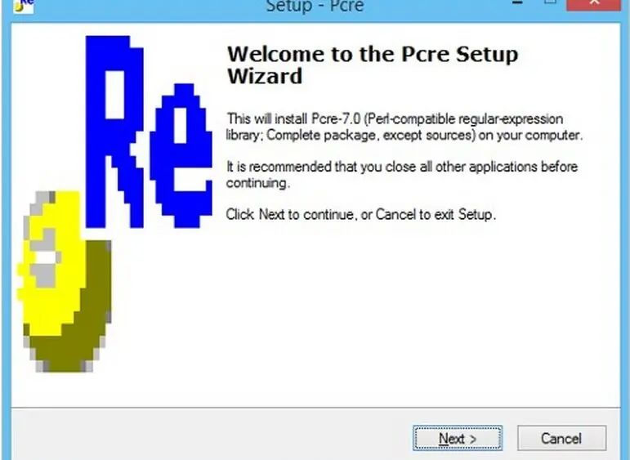Viewport: 630px width, 460px height.
Task: Click the Pcre-7.0 install description text
Action: pos(404,127)
